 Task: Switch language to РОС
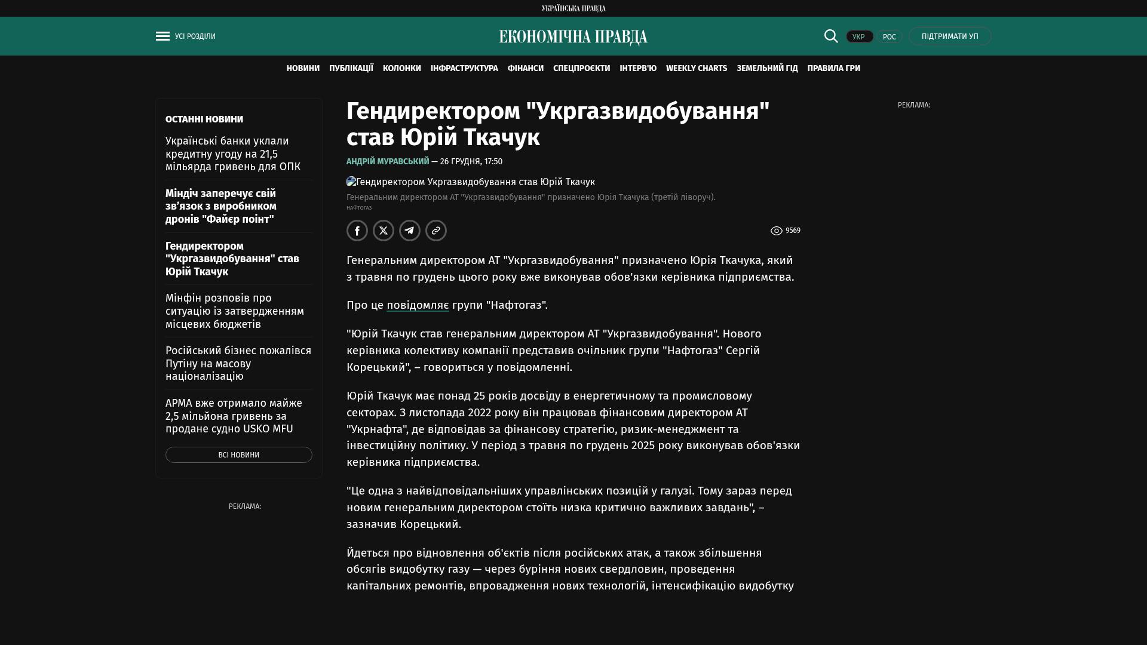coord(889,36)
